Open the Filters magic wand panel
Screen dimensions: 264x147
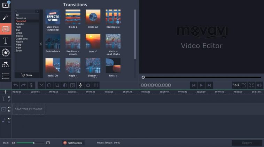pyautogui.click(x=6, y=17)
